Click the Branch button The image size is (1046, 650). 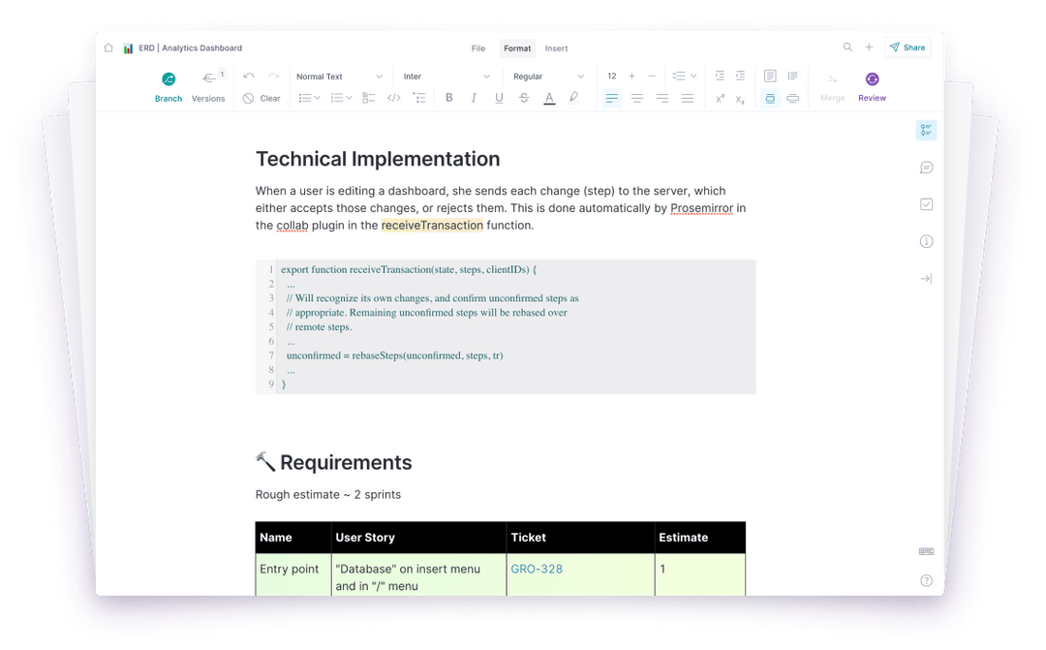click(169, 87)
